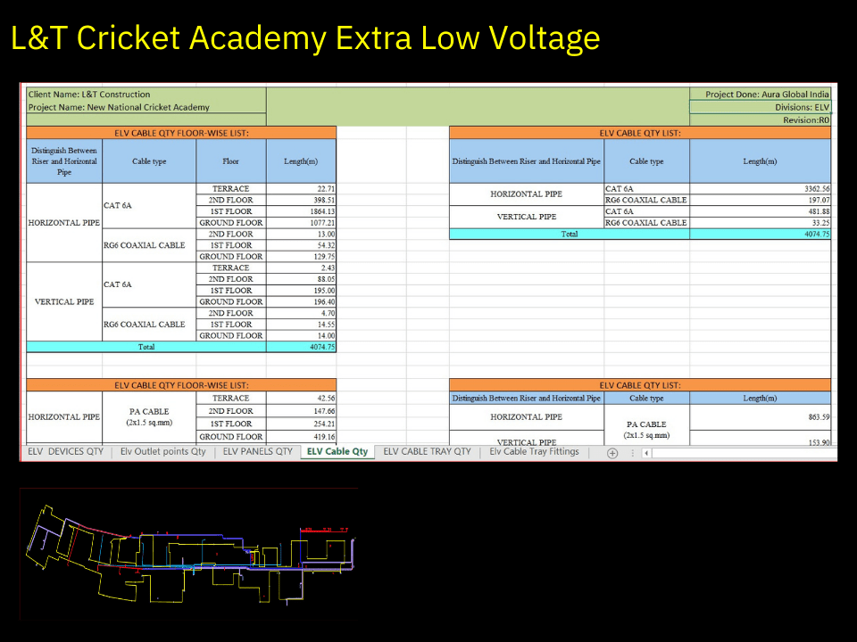Click the active ELV Cable Qty tab
The image size is (857, 642).
pyautogui.click(x=337, y=451)
